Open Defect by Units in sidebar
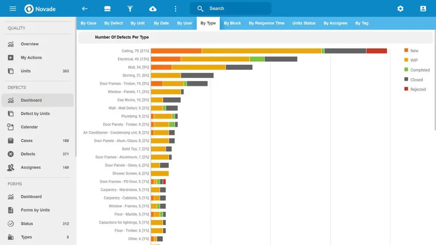Screen dimensions: 436x245 point(35,114)
